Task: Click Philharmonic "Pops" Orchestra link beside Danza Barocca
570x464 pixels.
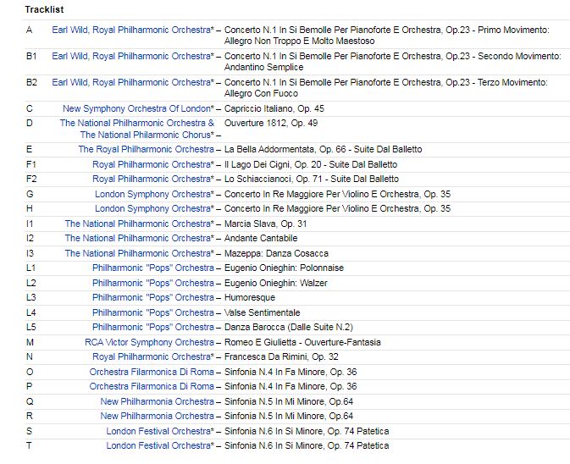Action: point(152,328)
